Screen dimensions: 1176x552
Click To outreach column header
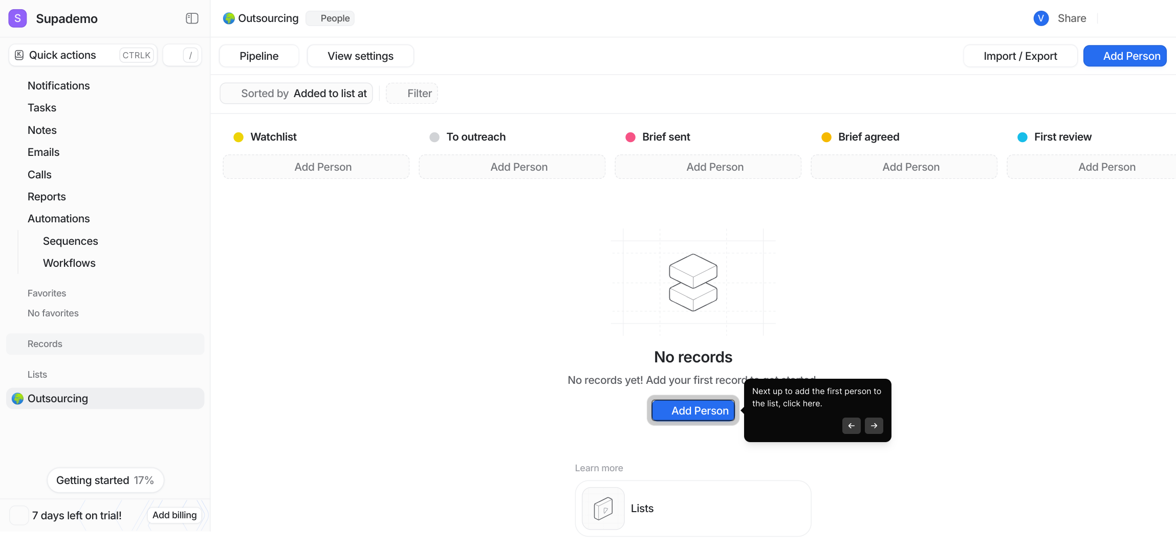pos(476,137)
